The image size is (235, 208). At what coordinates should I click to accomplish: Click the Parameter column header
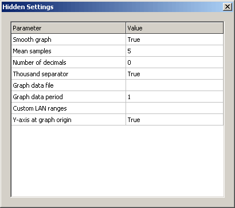point(68,28)
